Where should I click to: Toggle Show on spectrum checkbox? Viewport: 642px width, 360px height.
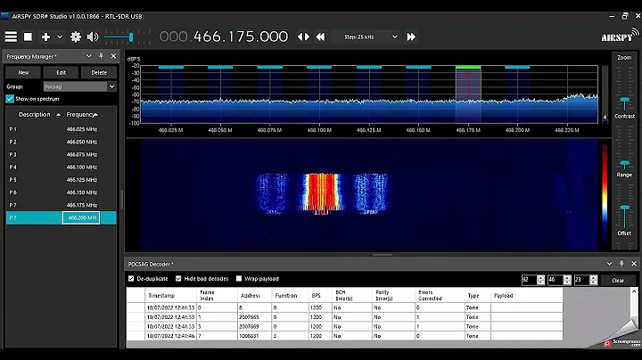10,99
